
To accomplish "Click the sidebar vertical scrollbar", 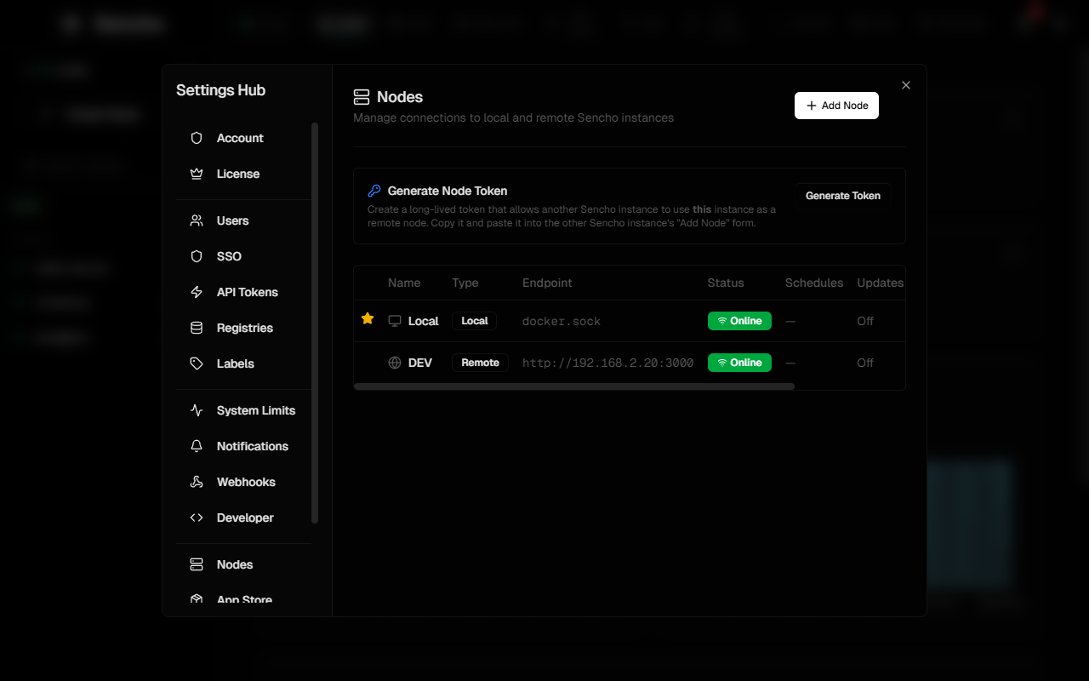I will pos(315,323).
